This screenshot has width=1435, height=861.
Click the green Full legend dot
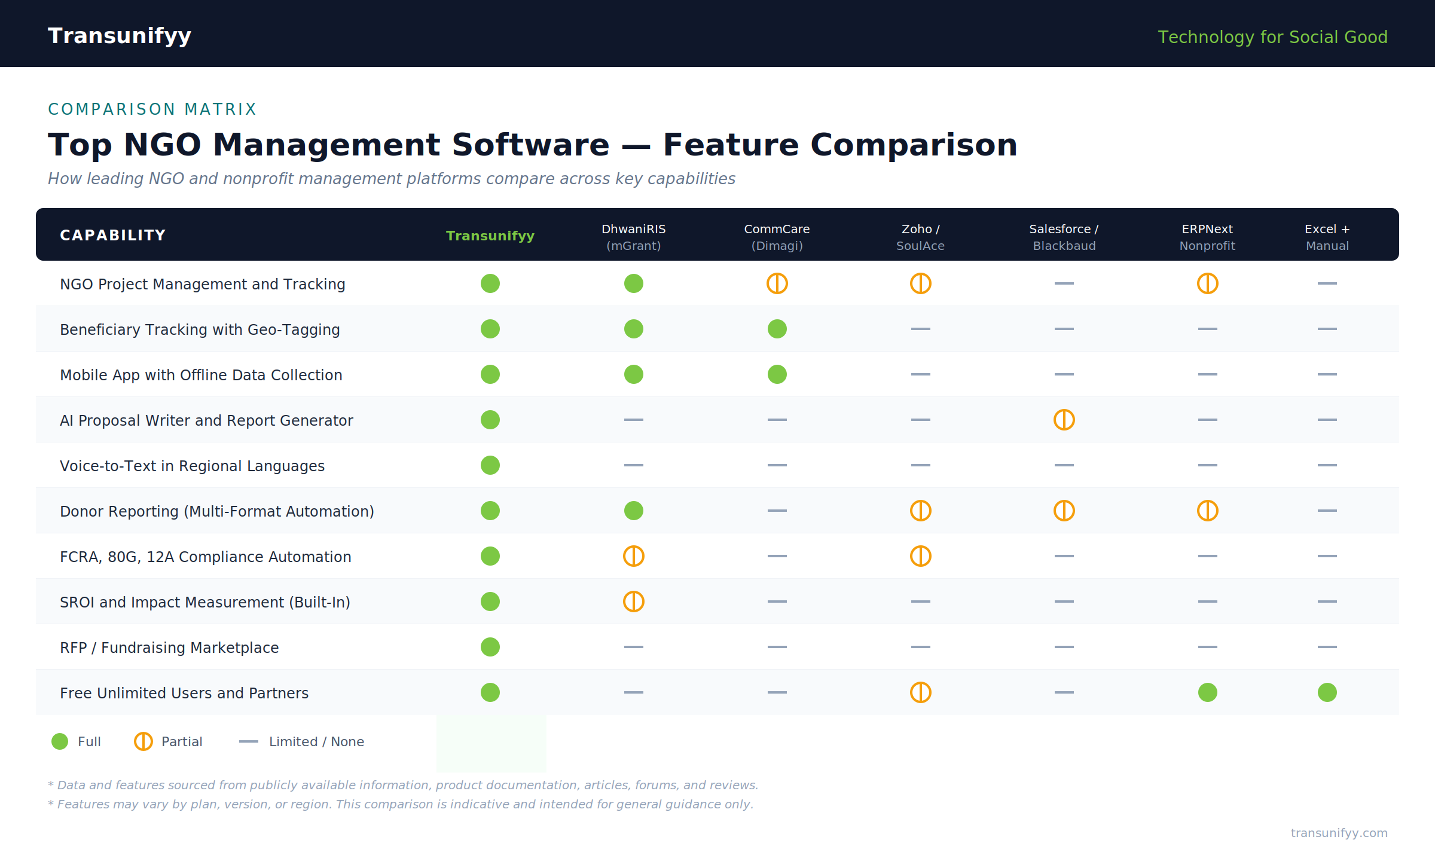pyautogui.click(x=60, y=741)
